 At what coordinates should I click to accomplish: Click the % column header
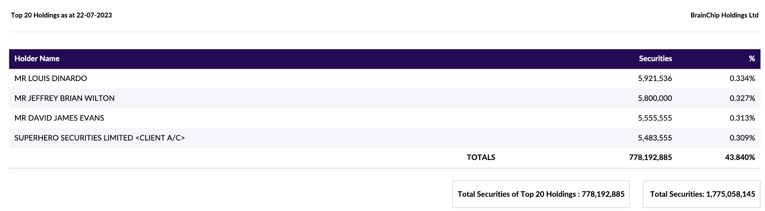pos(752,59)
